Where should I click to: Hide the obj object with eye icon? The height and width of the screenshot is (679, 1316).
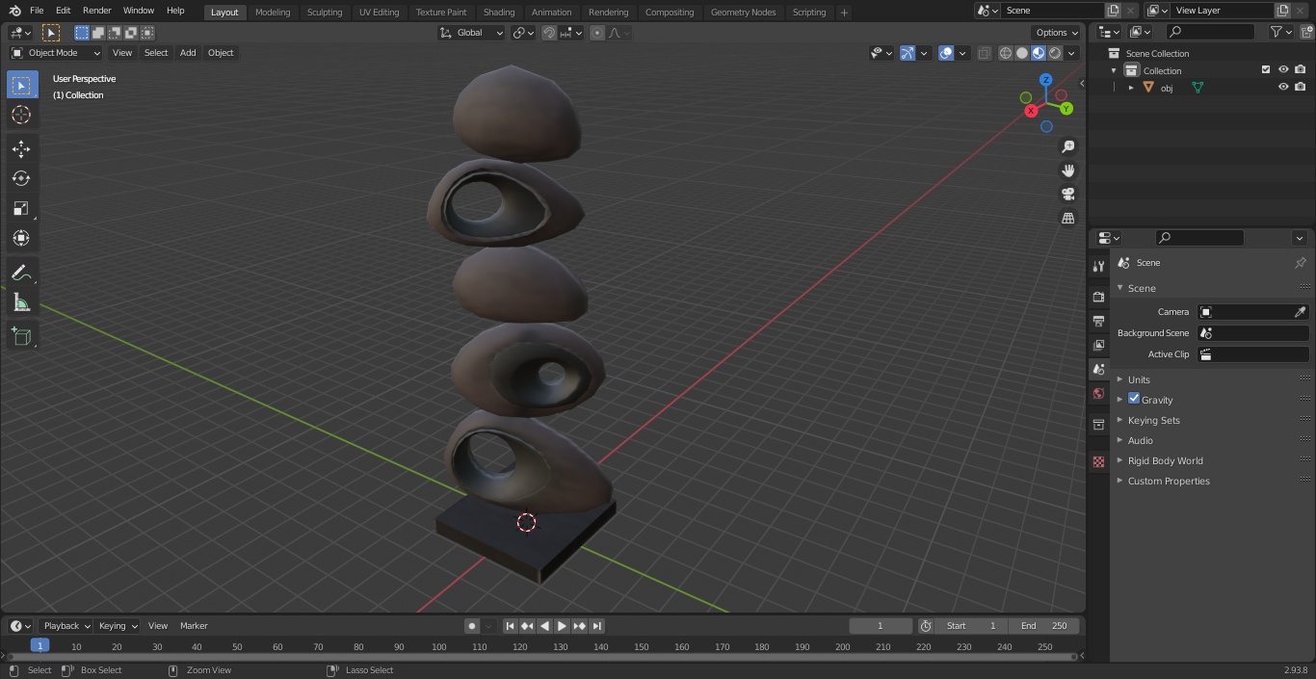[x=1283, y=87]
